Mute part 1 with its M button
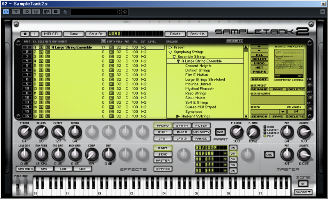The image size is (328, 199). 48,47
